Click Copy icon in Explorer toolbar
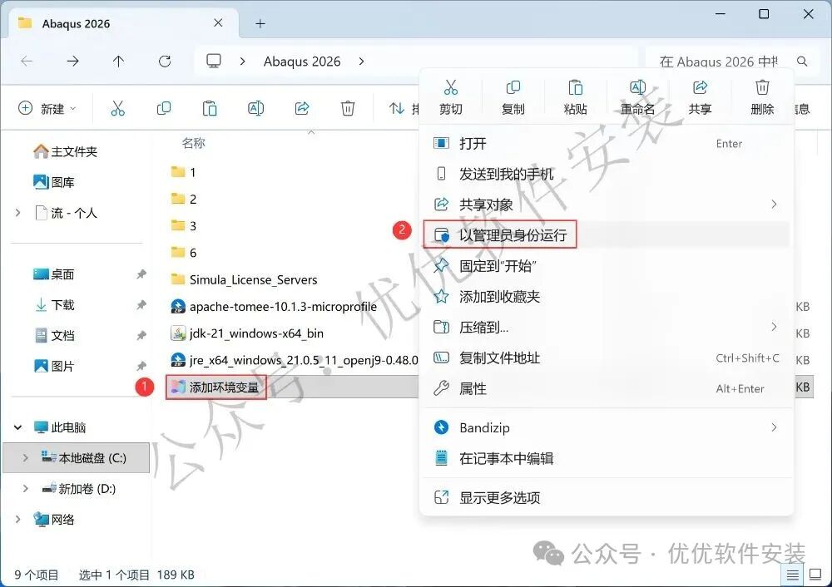Image resolution: width=832 pixels, height=587 pixels. (x=164, y=109)
